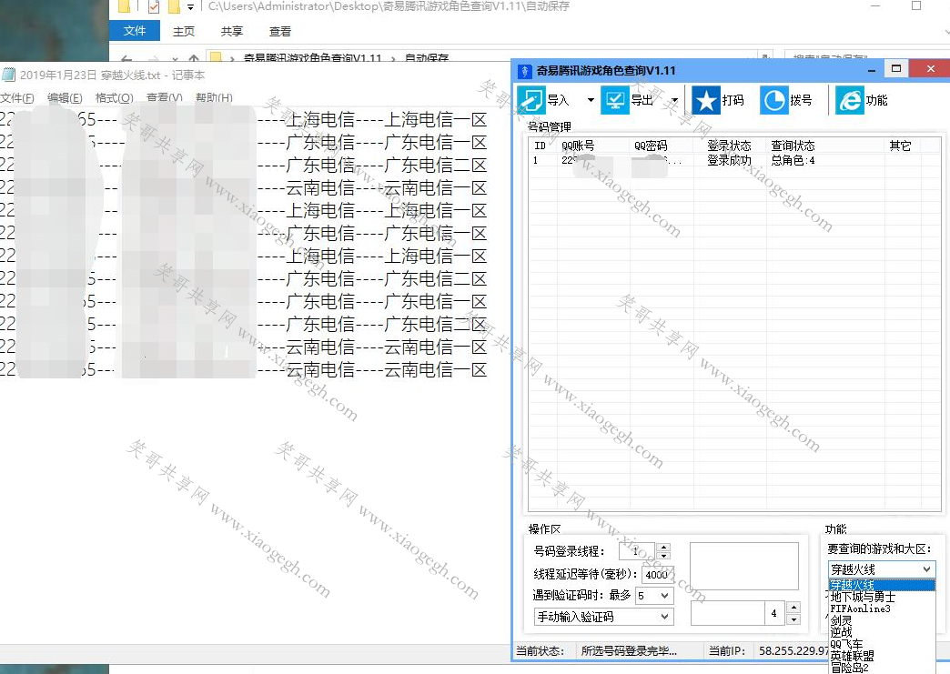Choose 逆战 from the game list
The height and width of the screenshot is (674, 950).
point(882,632)
